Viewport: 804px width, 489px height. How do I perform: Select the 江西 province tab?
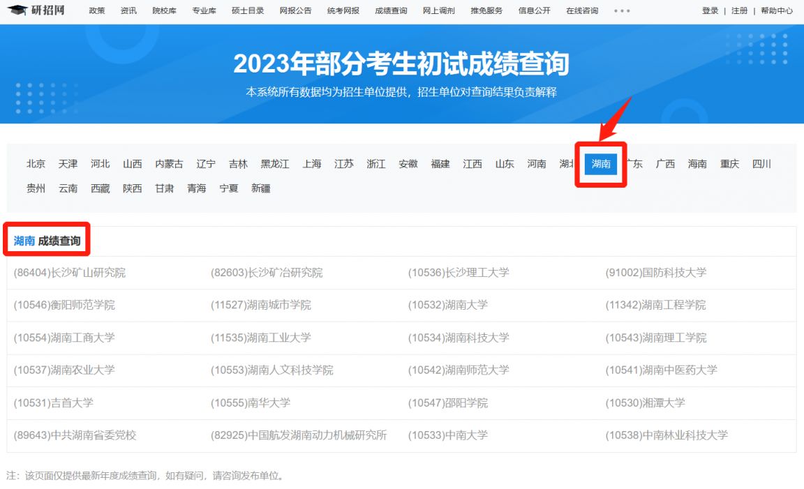click(472, 164)
